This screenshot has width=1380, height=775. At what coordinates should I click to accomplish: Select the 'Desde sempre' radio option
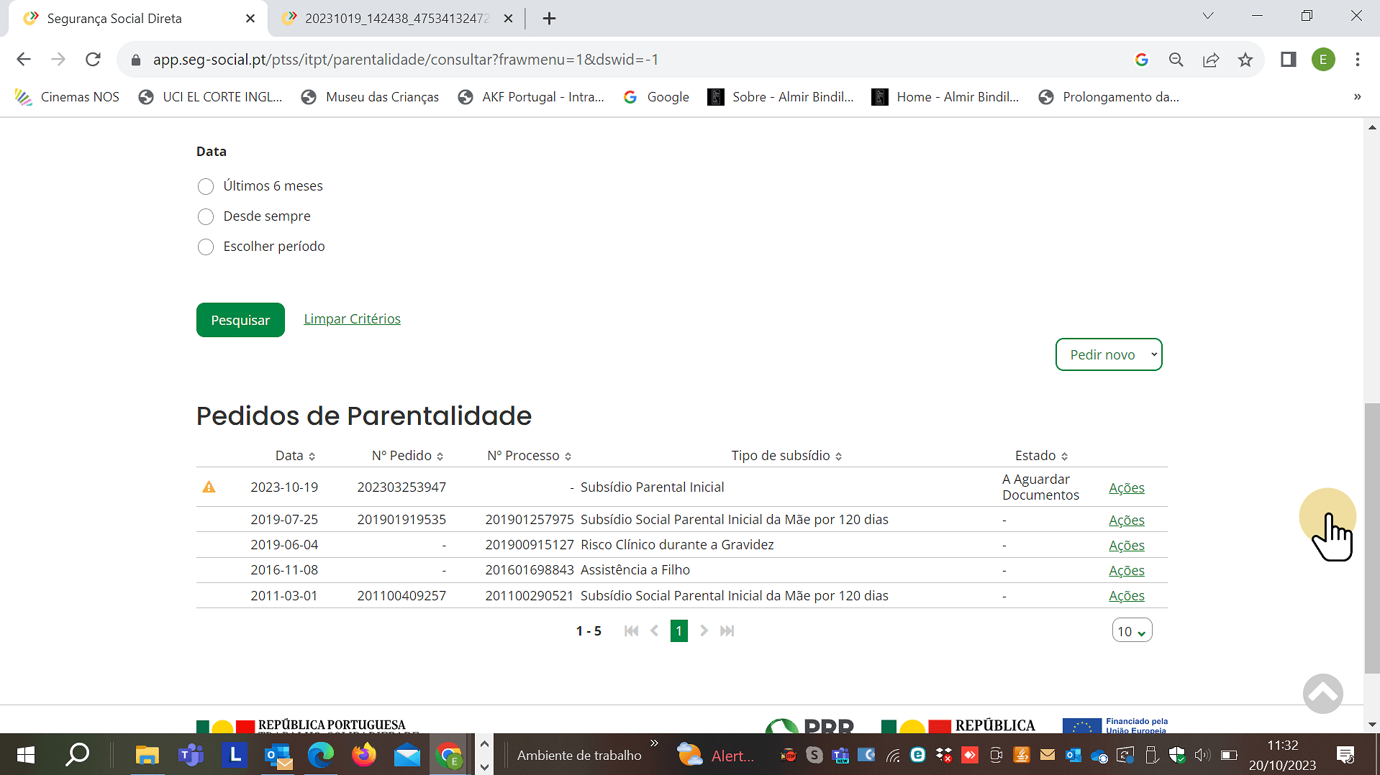[206, 217]
